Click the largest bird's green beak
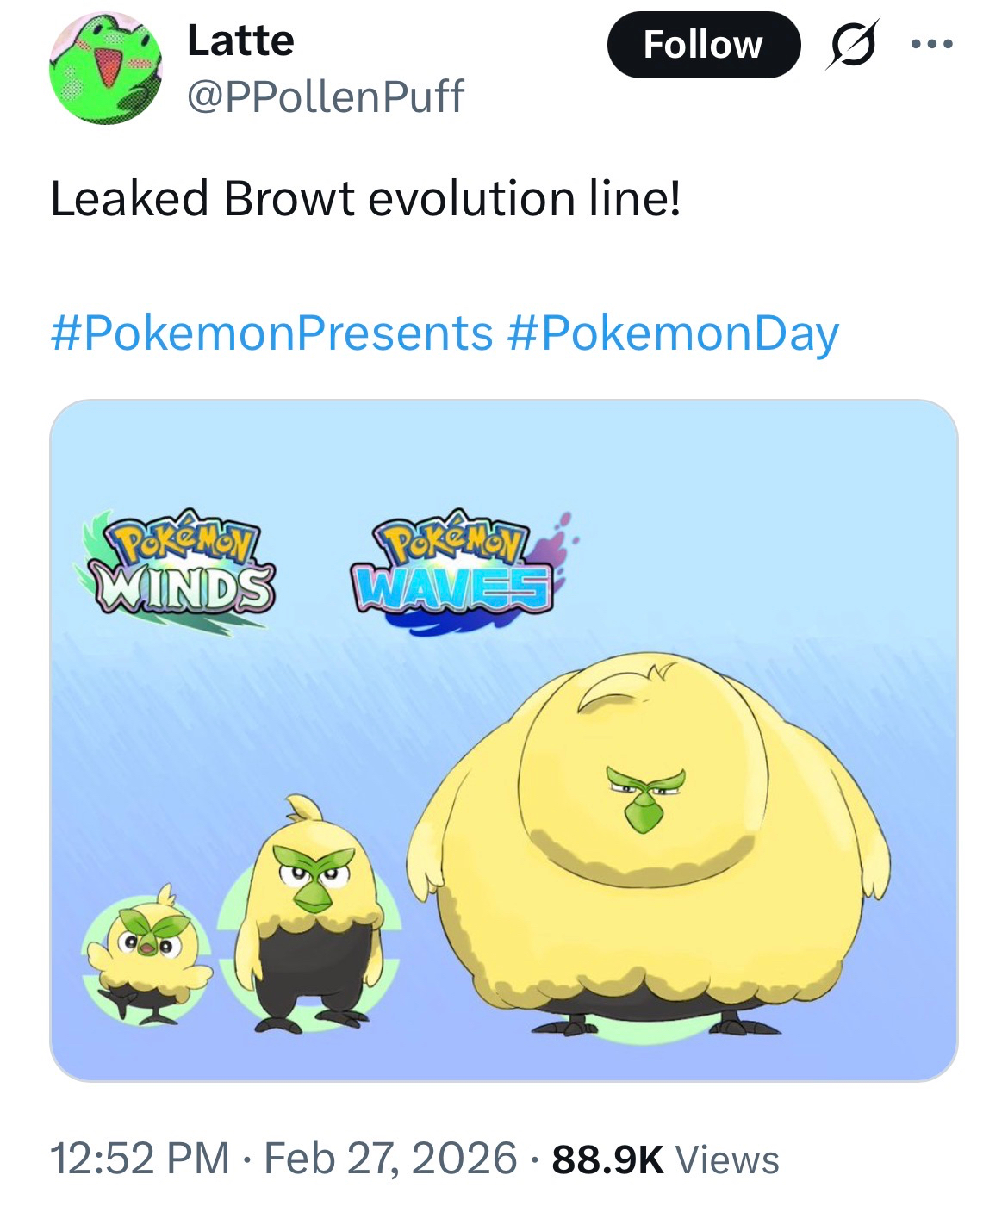Image resolution: width=1008 pixels, height=1206 pixels. coord(642,811)
